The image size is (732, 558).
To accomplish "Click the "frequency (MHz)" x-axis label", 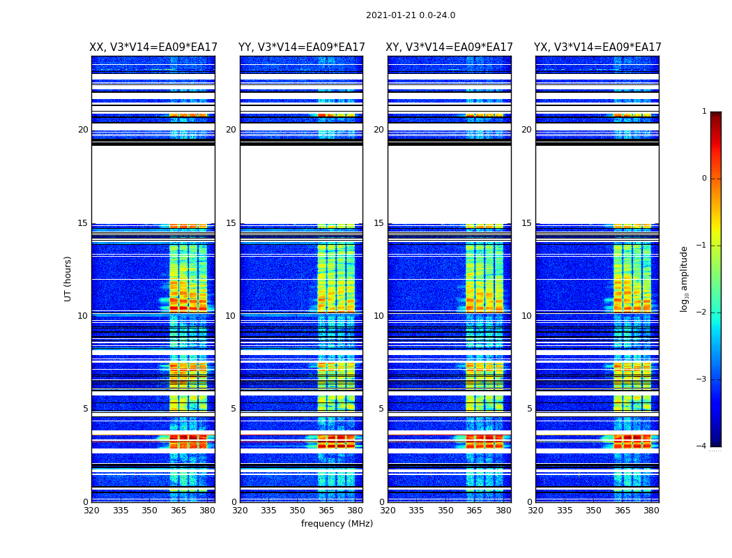I will (x=337, y=523).
